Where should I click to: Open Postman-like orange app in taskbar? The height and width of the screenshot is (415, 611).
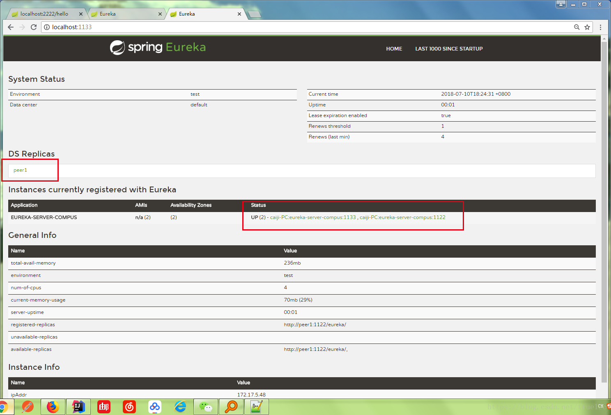pyautogui.click(x=28, y=407)
